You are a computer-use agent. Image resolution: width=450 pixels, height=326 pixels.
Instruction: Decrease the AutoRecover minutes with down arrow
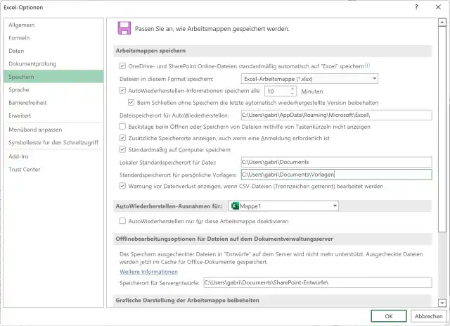(x=292, y=94)
